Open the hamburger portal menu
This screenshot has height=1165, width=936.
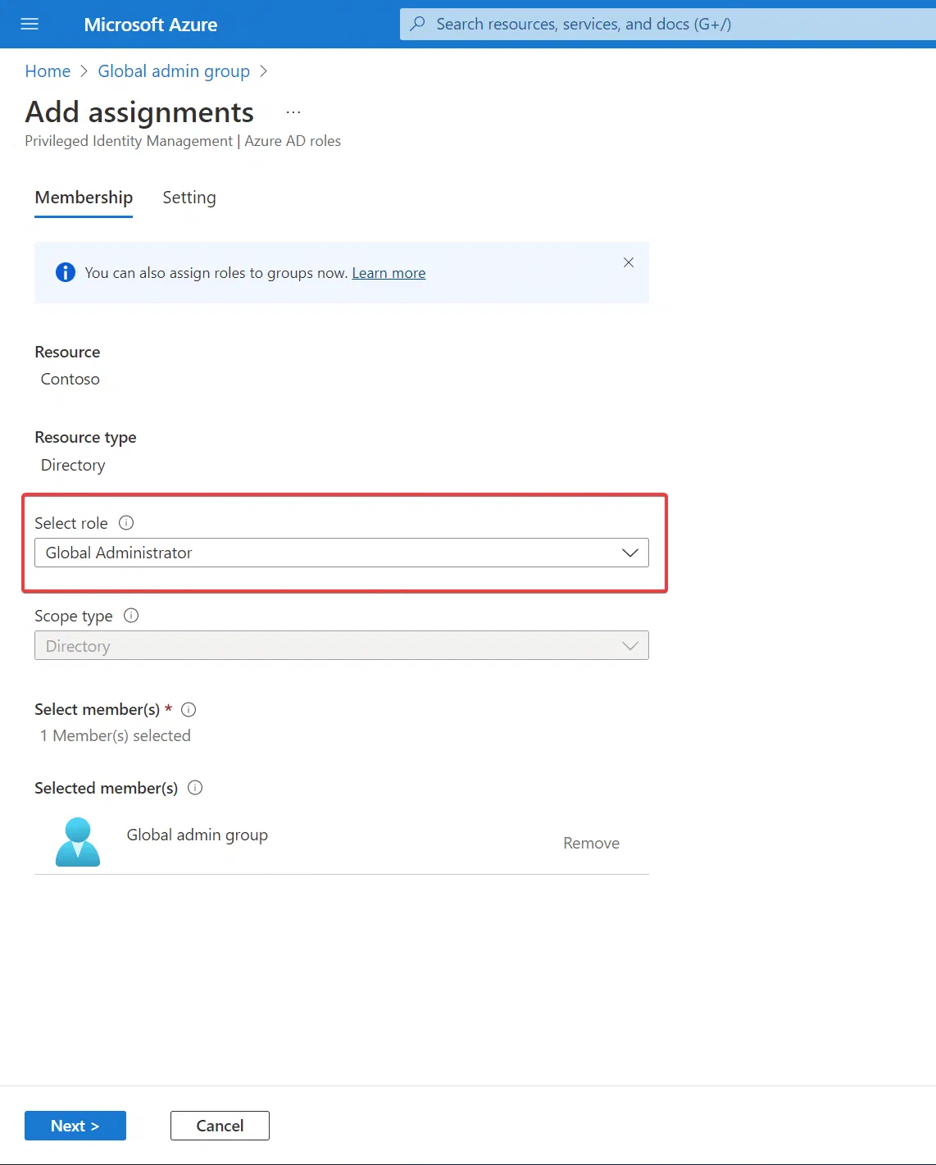click(30, 25)
